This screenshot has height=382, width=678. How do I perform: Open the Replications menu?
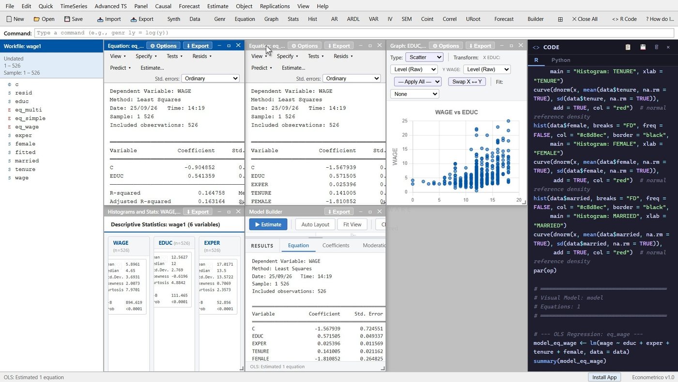[275, 6]
